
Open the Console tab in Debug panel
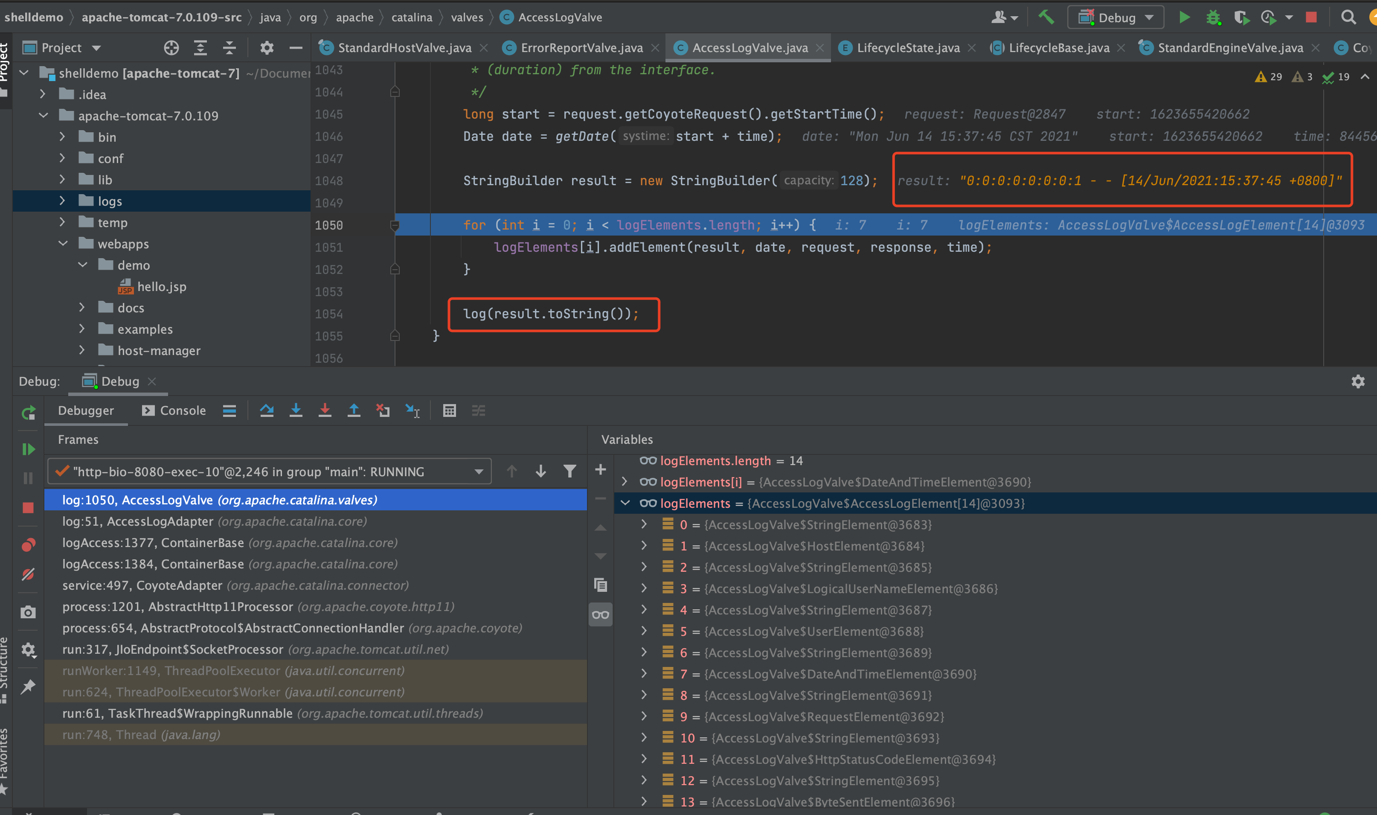click(x=174, y=410)
